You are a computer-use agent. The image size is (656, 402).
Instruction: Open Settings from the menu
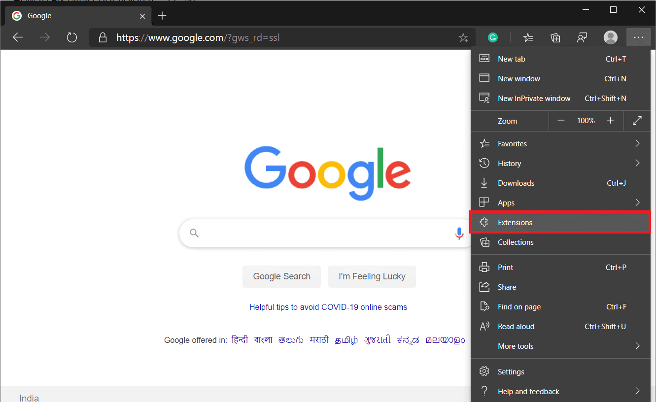pyautogui.click(x=511, y=372)
